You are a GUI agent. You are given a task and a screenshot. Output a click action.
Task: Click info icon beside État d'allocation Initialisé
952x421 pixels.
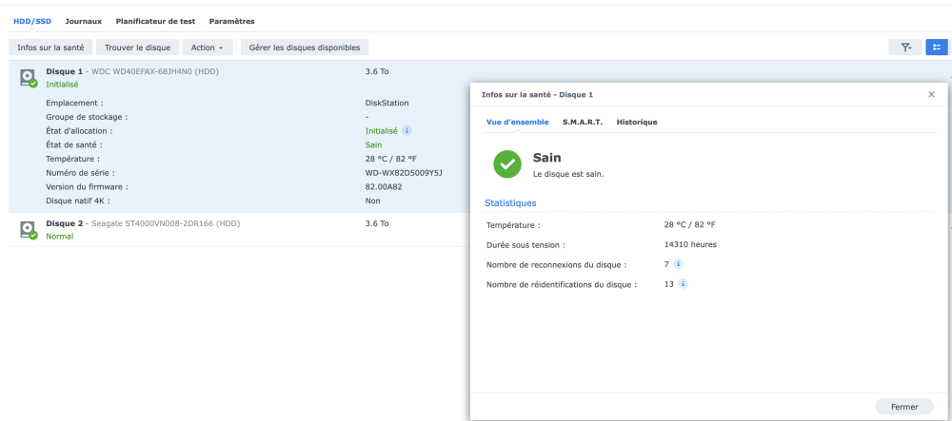coord(407,131)
